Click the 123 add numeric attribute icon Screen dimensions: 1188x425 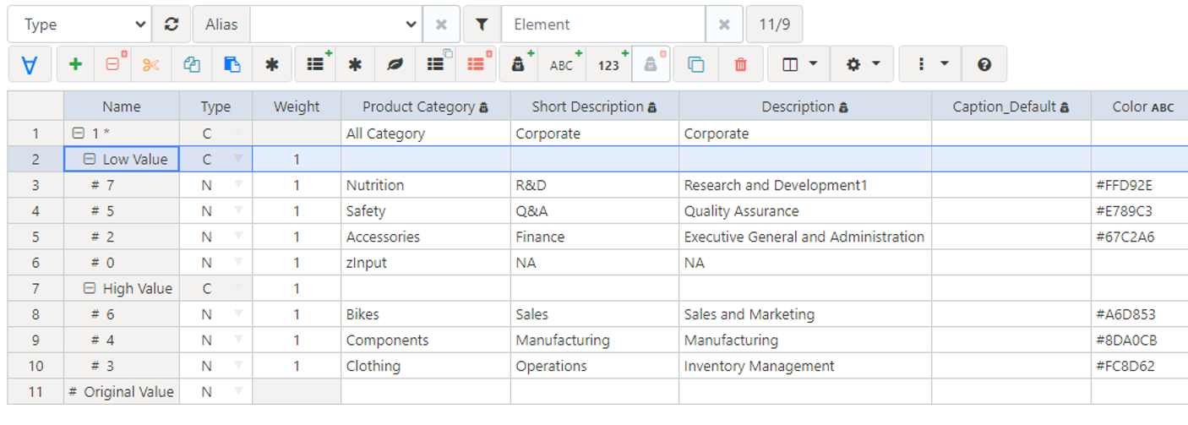609,64
